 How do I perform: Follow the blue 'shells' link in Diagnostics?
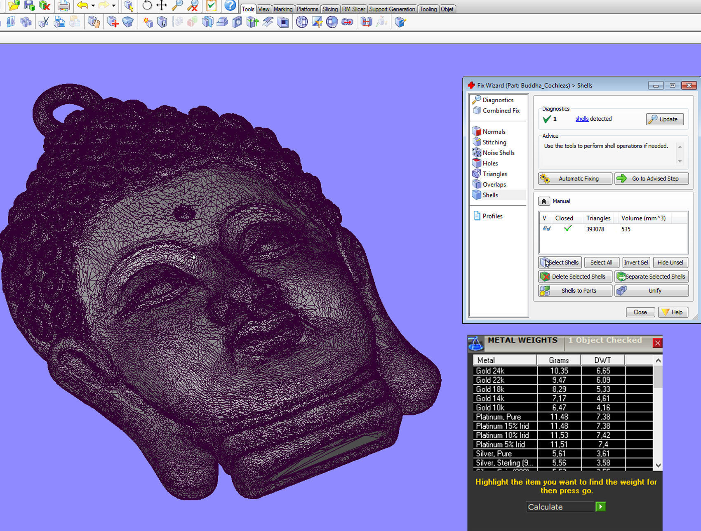[x=582, y=119]
